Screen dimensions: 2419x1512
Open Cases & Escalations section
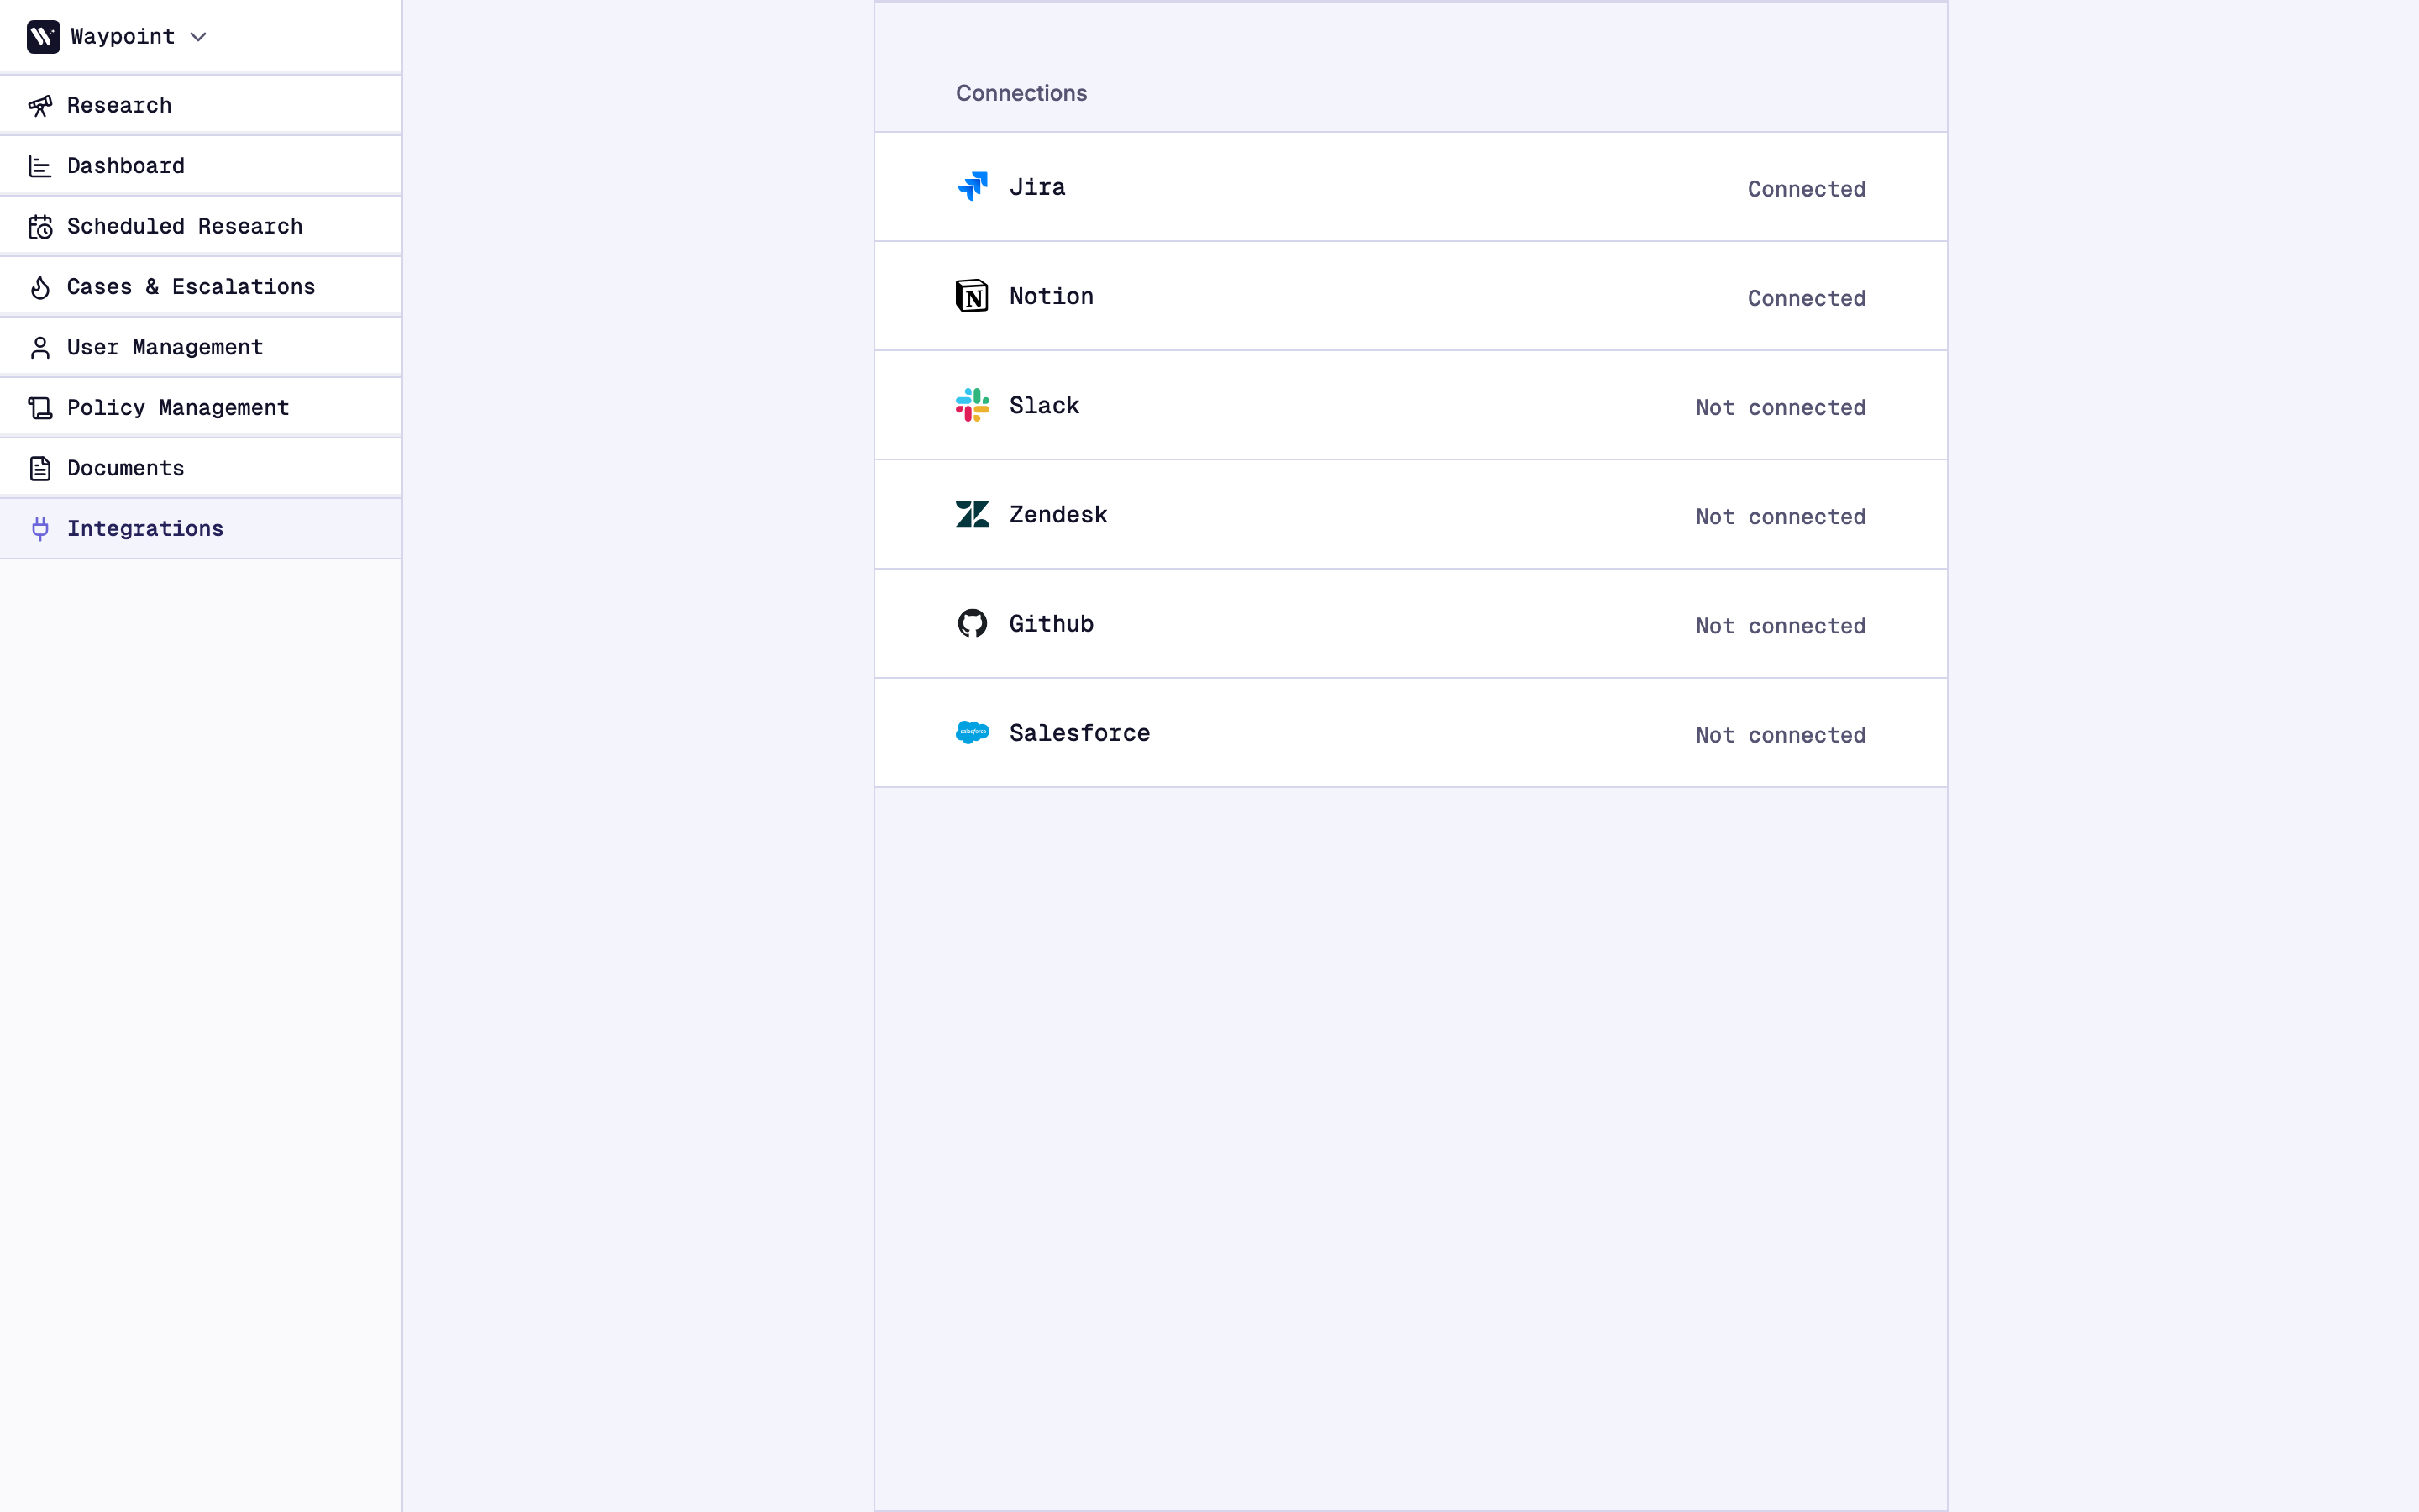tap(201, 286)
